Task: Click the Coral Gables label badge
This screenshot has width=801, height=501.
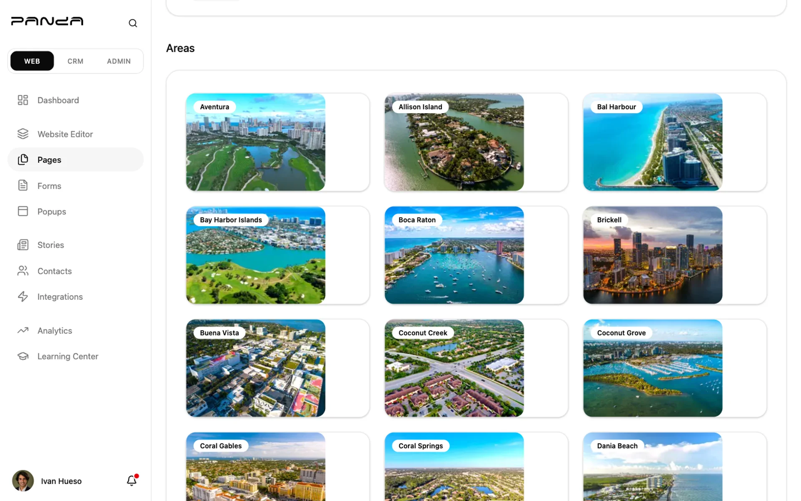Action: point(221,446)
